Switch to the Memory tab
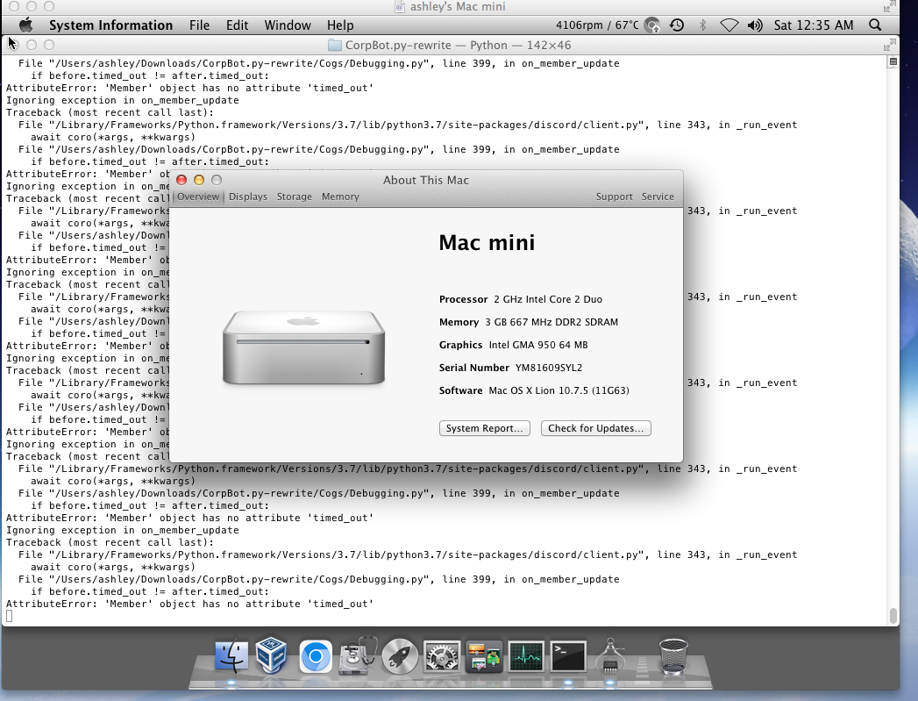 click(340, 197)
